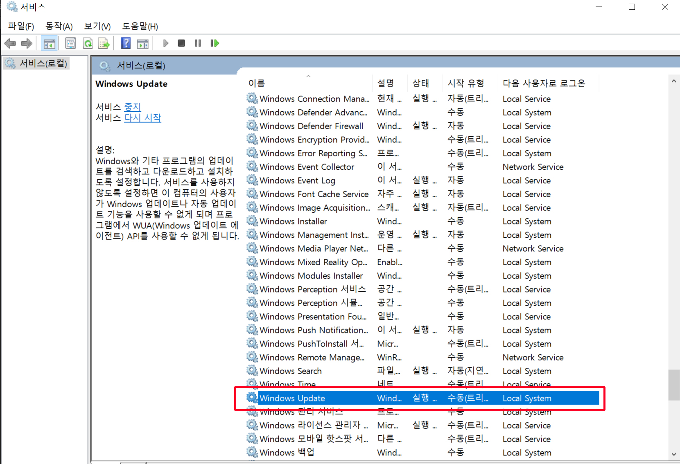Click the 중지 link to stop service
The image size is (680, 464).
[x=133, y=107]
